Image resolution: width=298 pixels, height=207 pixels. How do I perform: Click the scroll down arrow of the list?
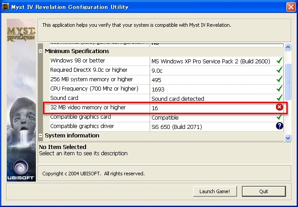(288, 138)
